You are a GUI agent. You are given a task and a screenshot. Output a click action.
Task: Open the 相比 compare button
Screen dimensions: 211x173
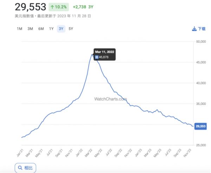point(25,168)
